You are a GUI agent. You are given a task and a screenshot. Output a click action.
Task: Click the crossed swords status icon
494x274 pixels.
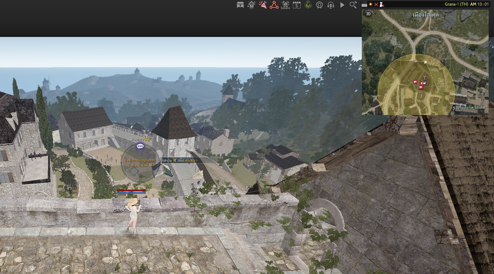pyautogui.click(x=376, y=4)
